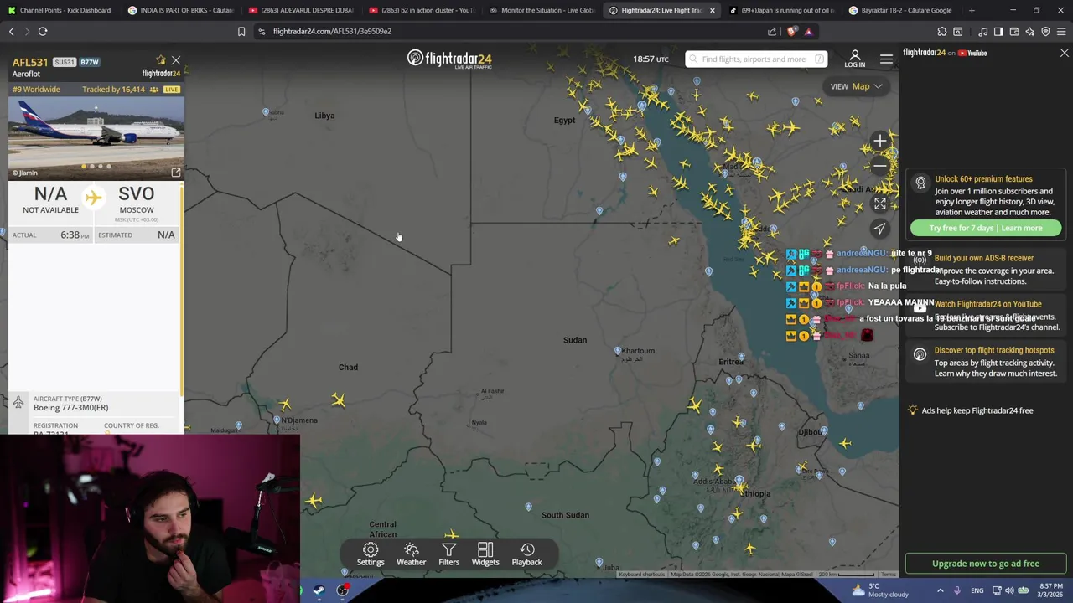Select the second photo carousel dot
Screen dimensions: 1073x603
point(92,166)
